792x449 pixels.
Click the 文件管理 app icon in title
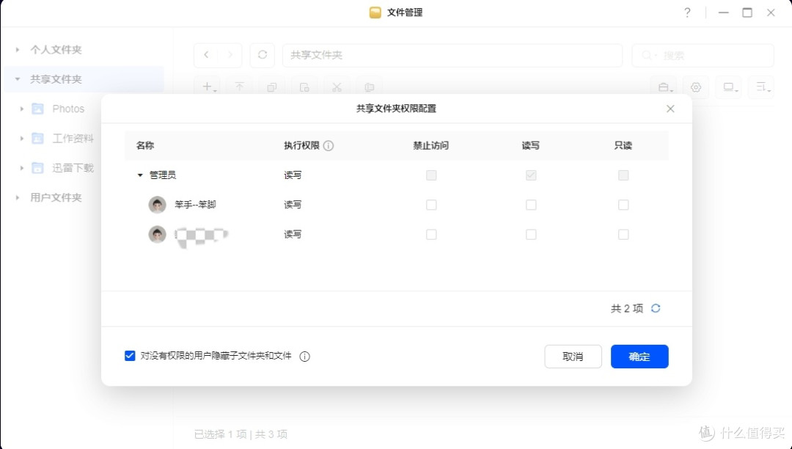tap(375, 12)
